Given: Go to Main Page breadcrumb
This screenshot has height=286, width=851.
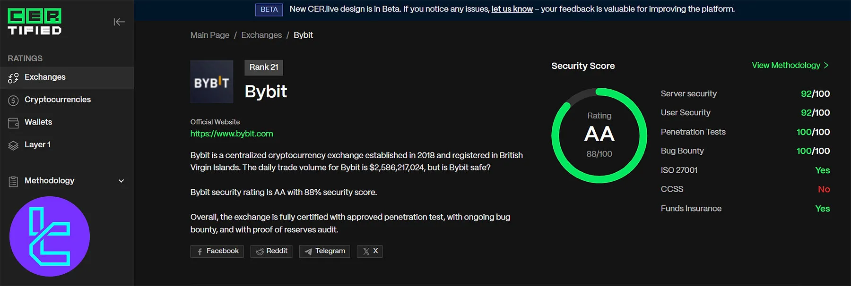Looking at the screenshot, I should [x=210, y=35].
